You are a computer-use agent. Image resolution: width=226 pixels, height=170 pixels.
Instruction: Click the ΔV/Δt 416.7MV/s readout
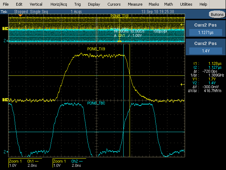(x=205, y=91)
